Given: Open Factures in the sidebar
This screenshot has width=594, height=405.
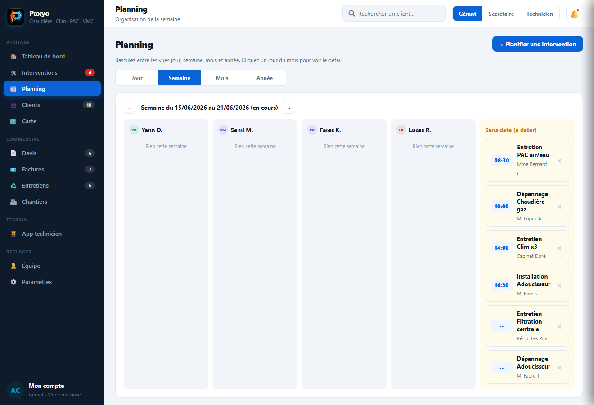Looking at the screenshot, I should (x=52, y=169).
